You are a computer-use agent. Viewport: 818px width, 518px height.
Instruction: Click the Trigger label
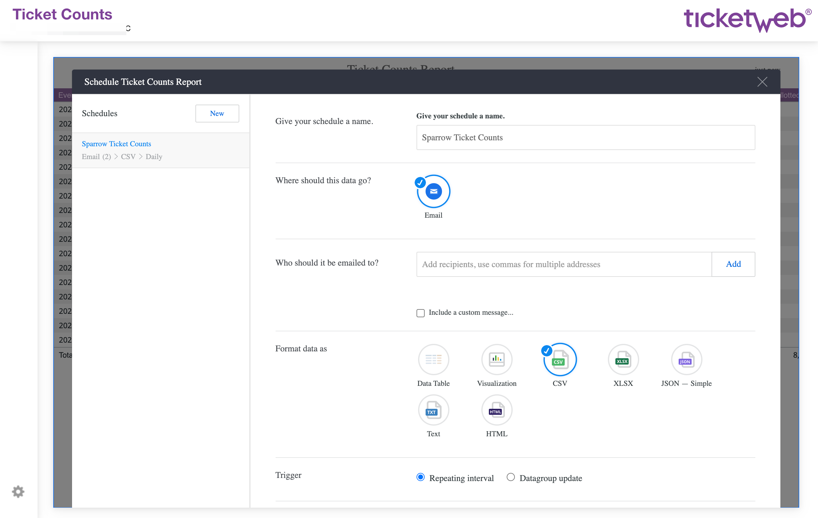288,475
